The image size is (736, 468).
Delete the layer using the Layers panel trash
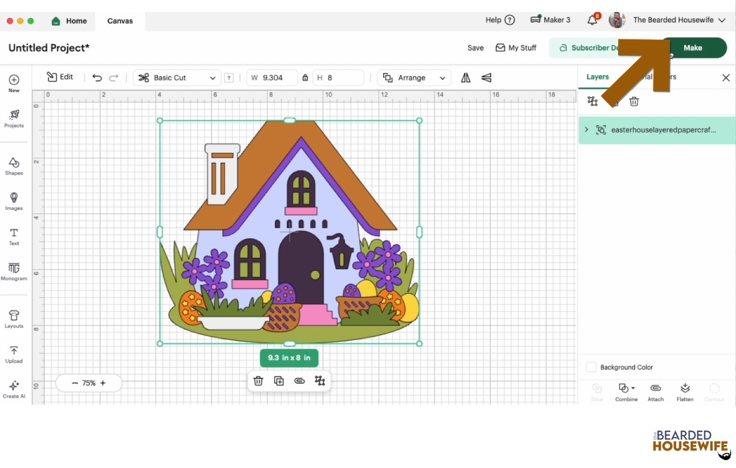pos(634,101)
